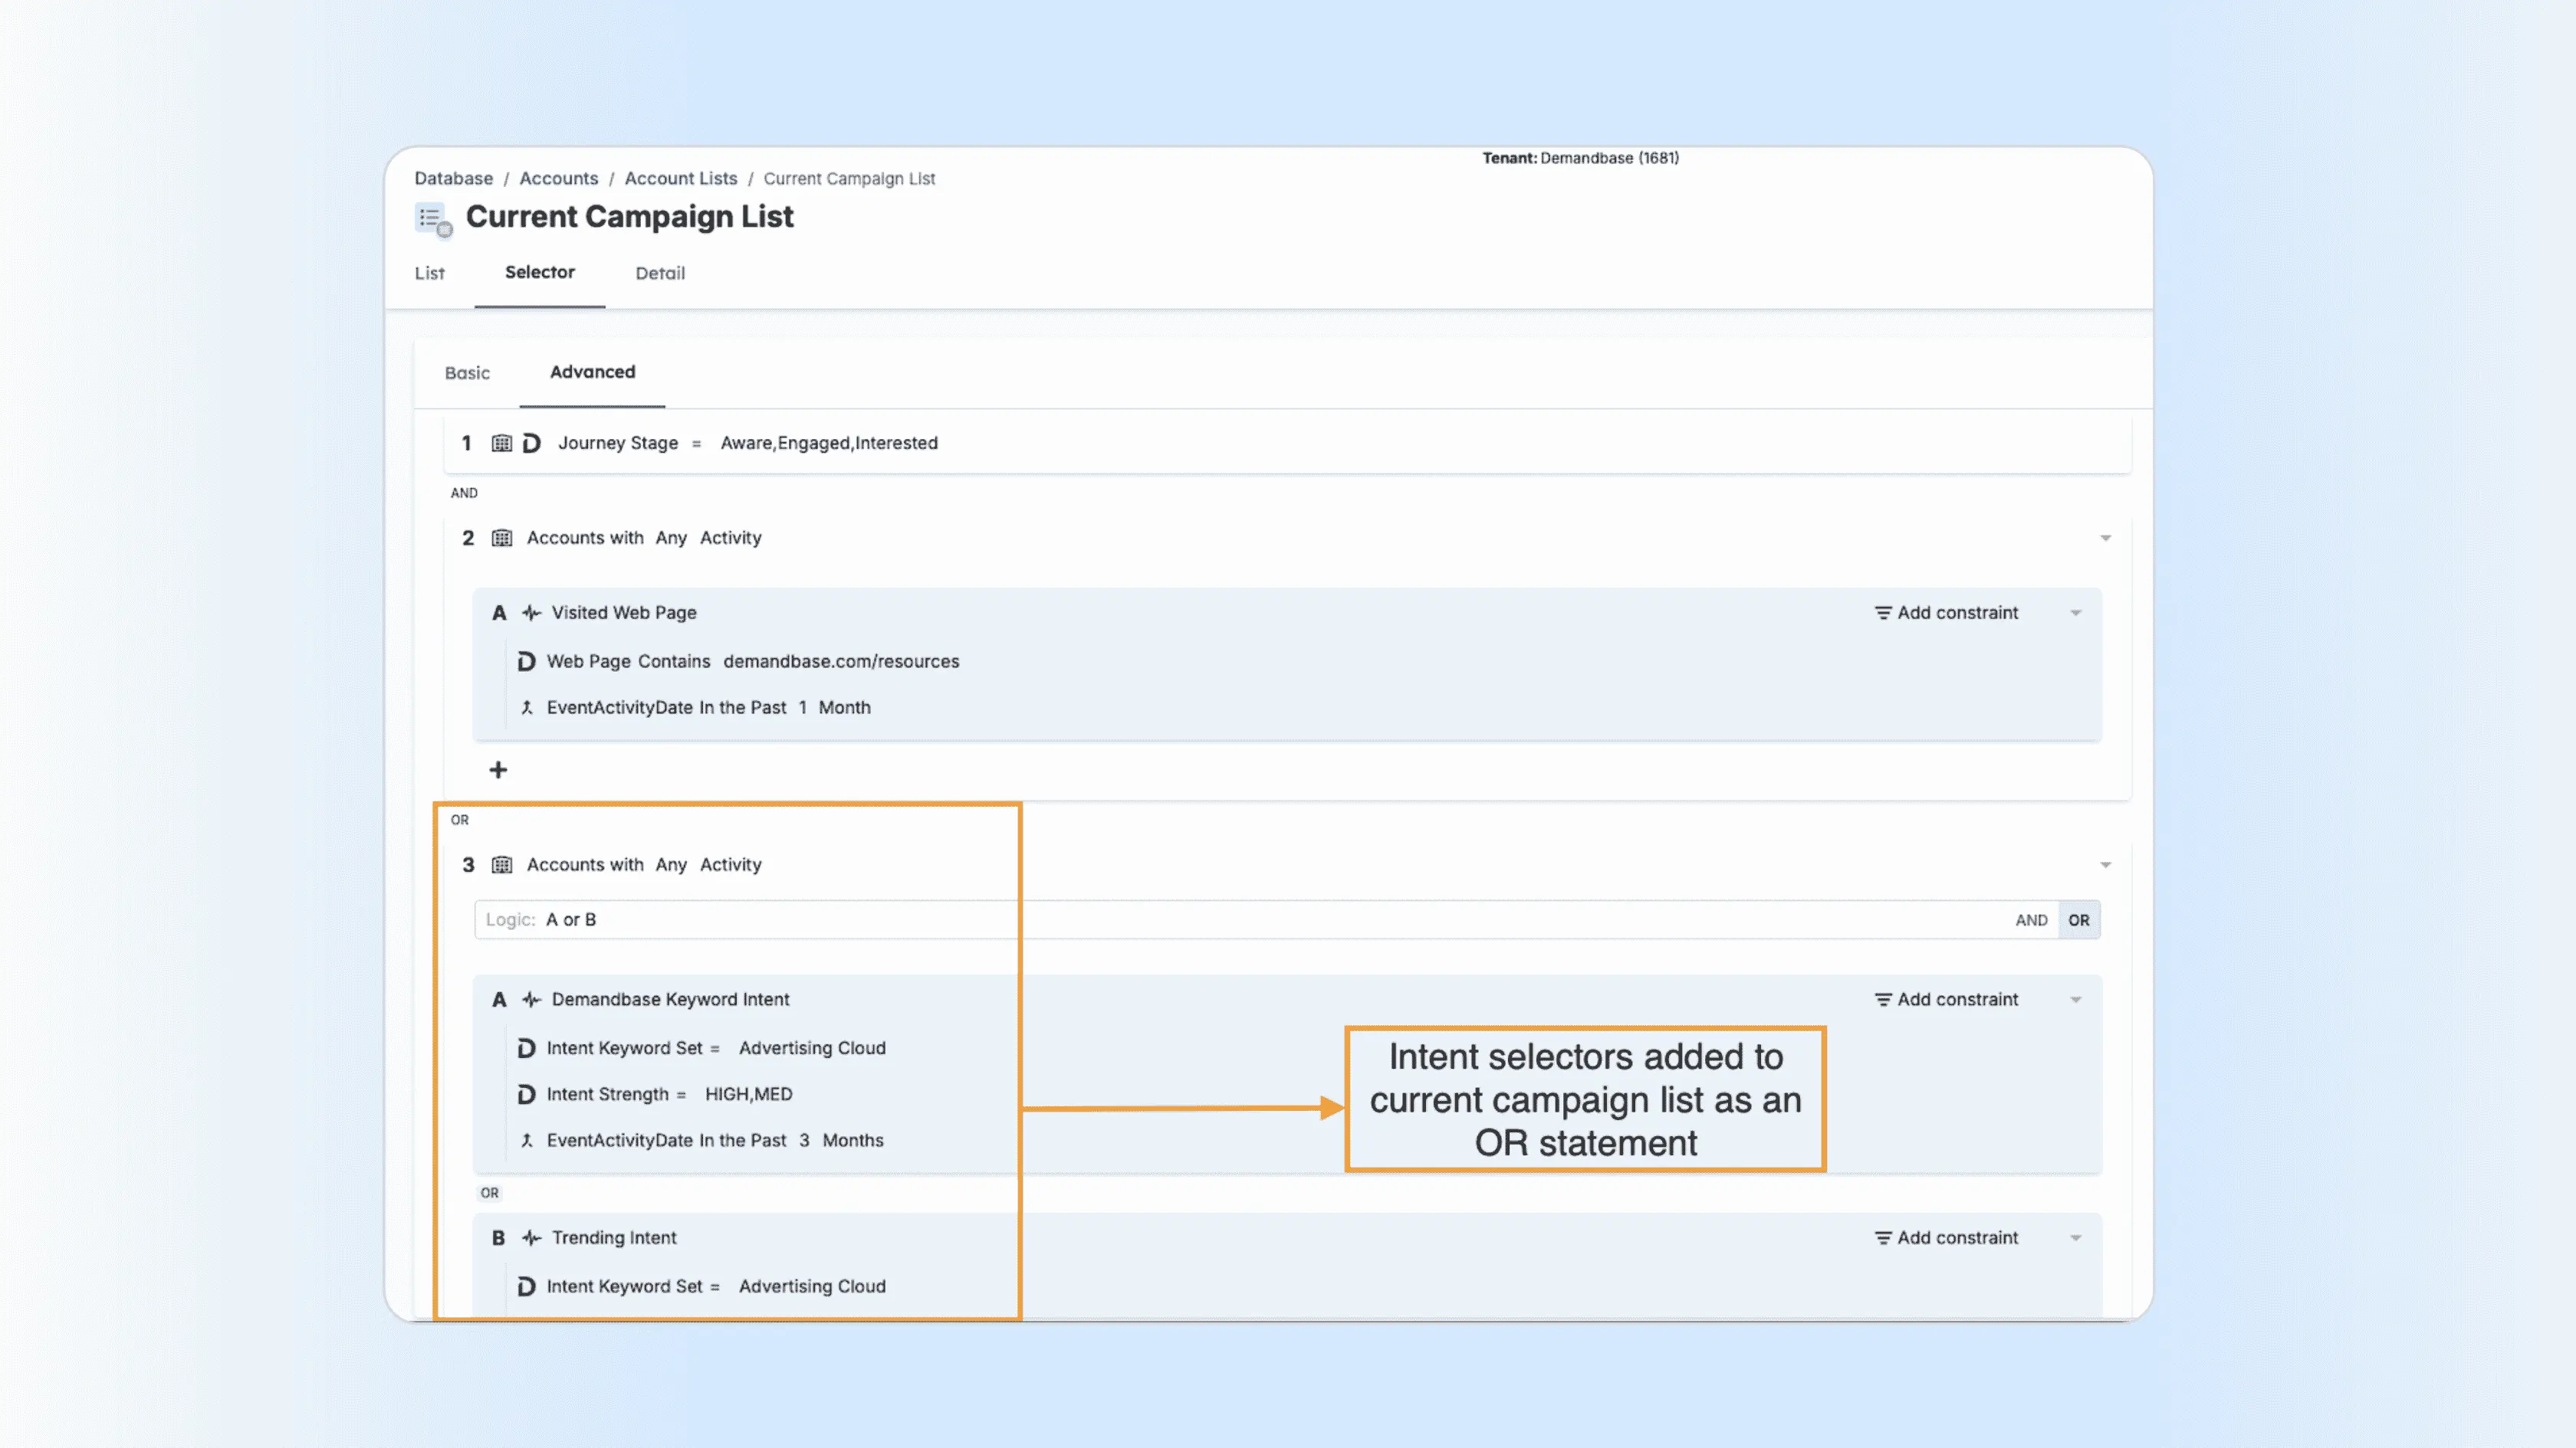This screenshot has height=1448, width=2576.
Task: Click the table icon in selector row 2
Action: coord(502,538)
